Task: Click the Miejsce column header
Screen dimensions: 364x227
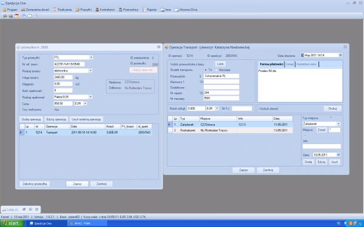Action: point(218,119)
